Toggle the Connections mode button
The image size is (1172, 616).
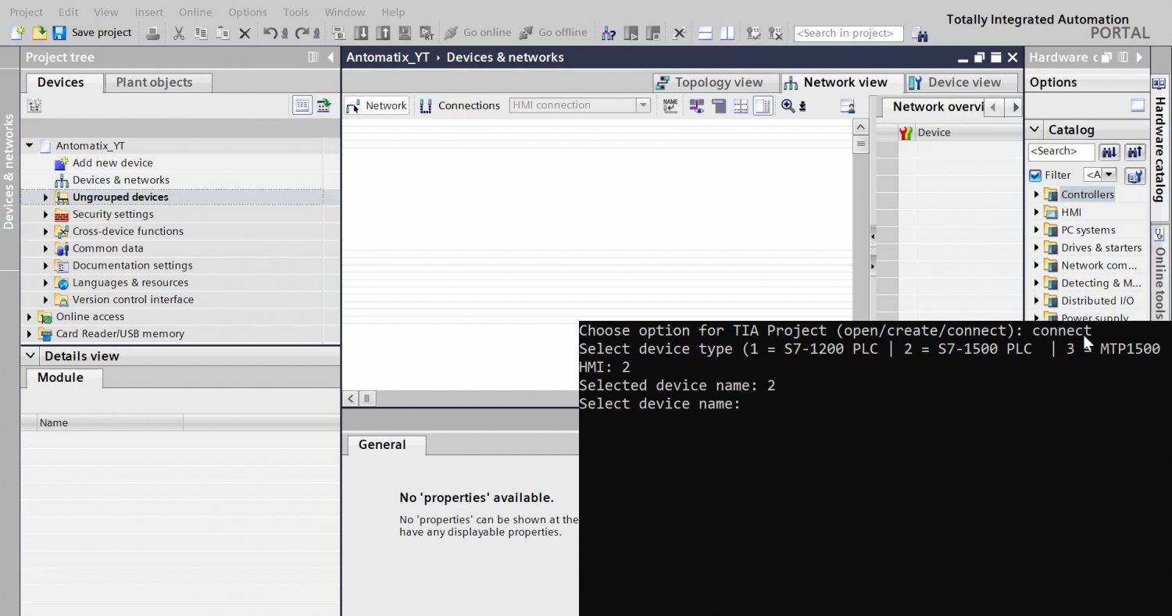460,105
